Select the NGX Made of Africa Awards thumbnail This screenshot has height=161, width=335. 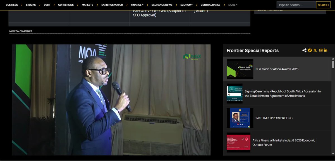click(240, 69)
